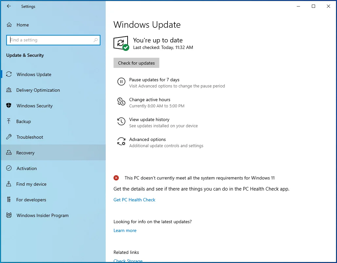Click the Windows Update sync arrows icon in sidebar

click(x=9, y=74)
